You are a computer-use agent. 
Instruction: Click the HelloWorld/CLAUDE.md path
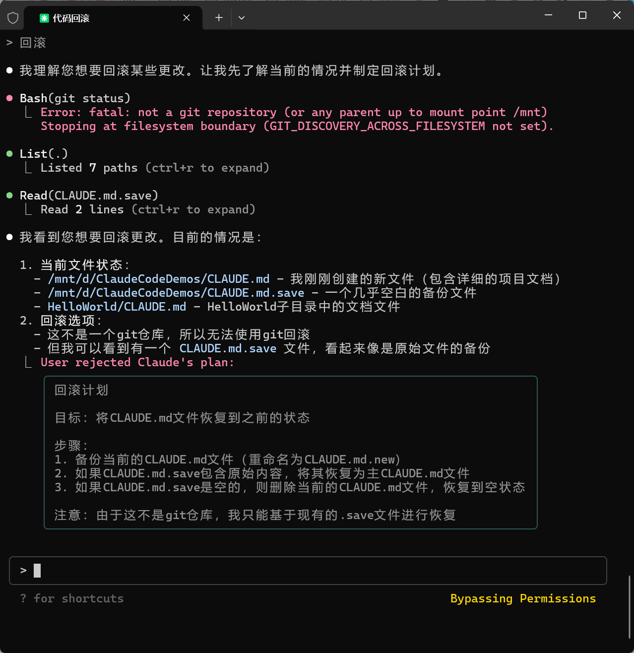click(117, 307)
